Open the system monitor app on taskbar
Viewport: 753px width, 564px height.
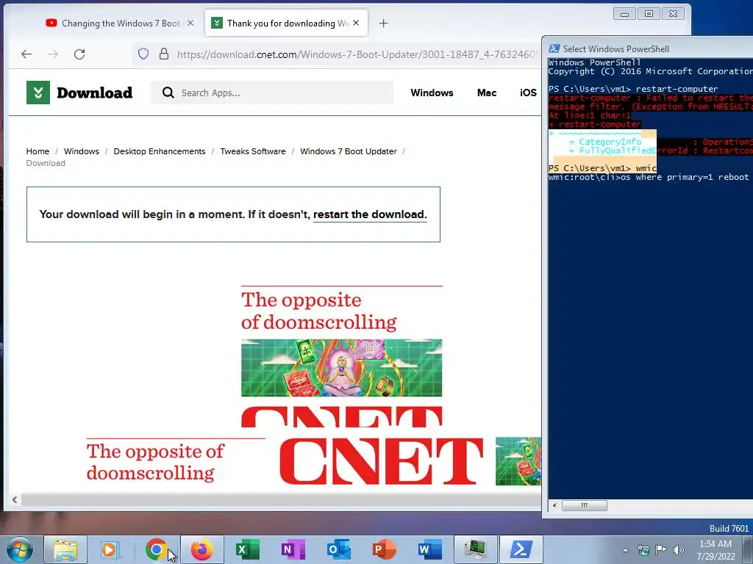(475, 549)
